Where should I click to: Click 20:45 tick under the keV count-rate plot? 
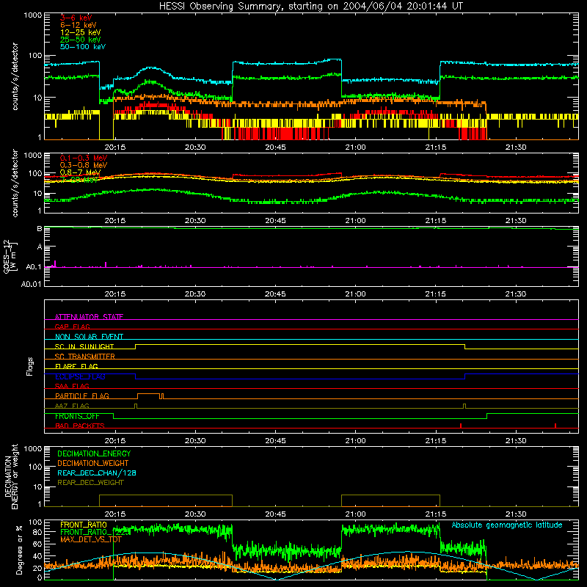coord(275,147)
